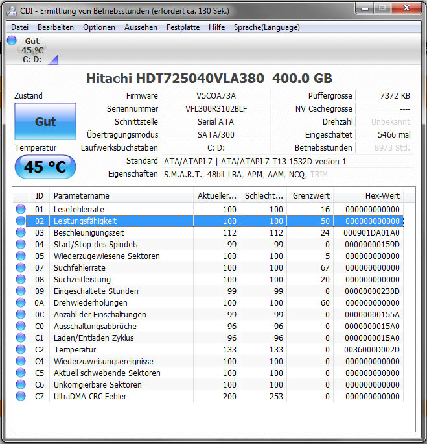This screenshot has height=444, width=427.
Task: Click the serial number field VFL300R3102BLF
Action: pos(216,109)
